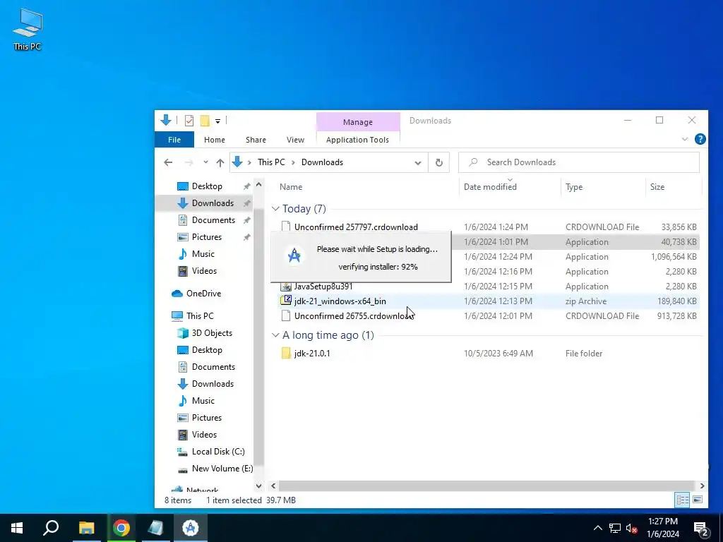Switch to the Share ribbon tab
Image resolution: width=723 pixels, height=542 pixels.
(x=256, y=140)
